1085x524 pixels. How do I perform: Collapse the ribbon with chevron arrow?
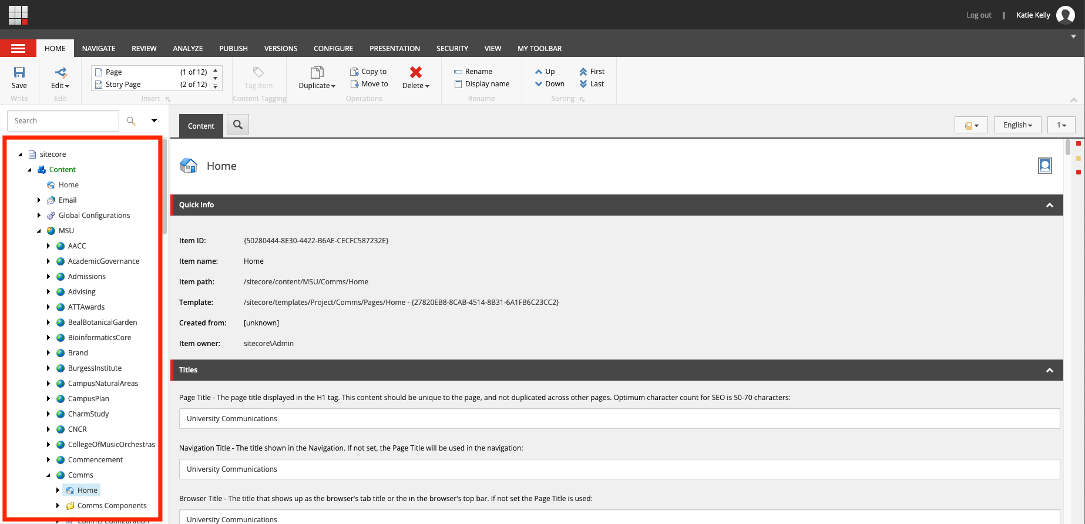(1073, 100)
